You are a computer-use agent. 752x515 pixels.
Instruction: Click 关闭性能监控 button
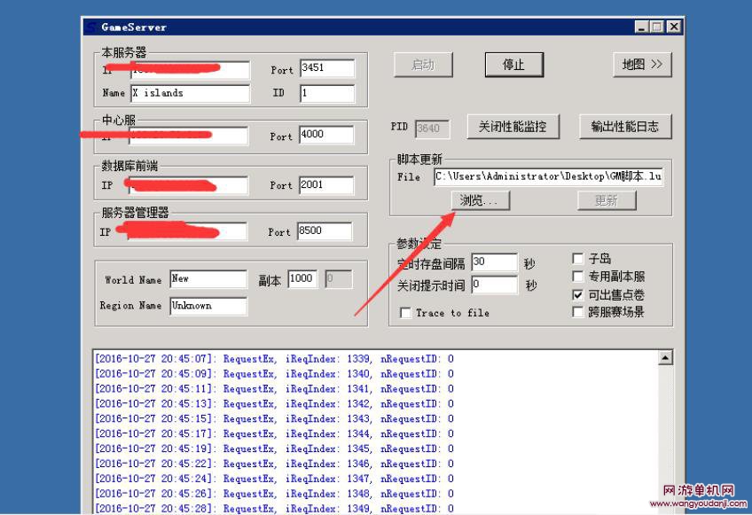(x=513, y=127)
